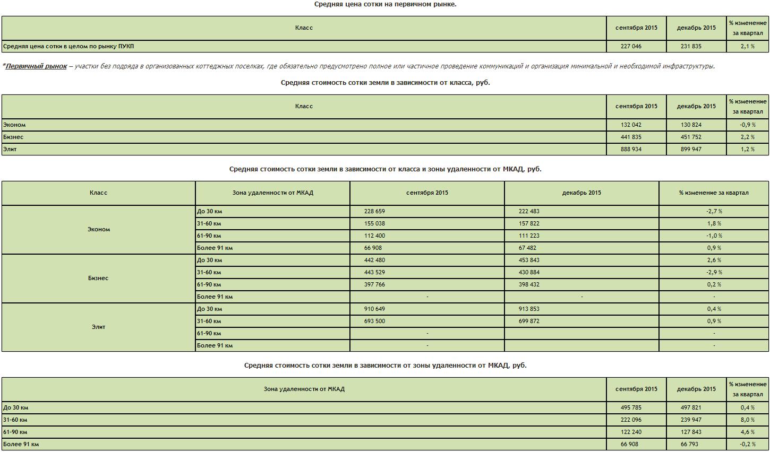The image size is (770, 452).
Task: Click the value 693 500
Action: (374, 321)
